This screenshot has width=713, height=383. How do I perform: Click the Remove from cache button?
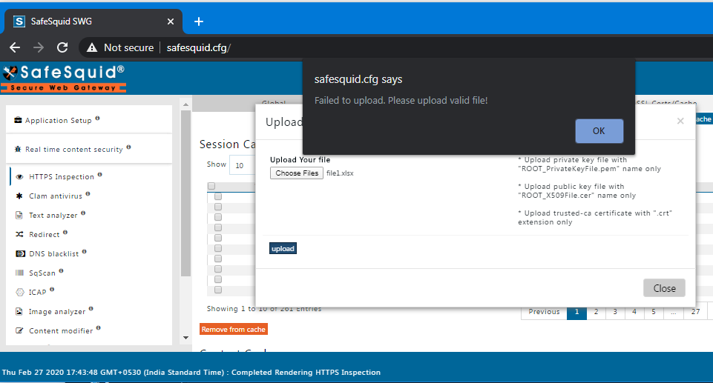[233, 330]
